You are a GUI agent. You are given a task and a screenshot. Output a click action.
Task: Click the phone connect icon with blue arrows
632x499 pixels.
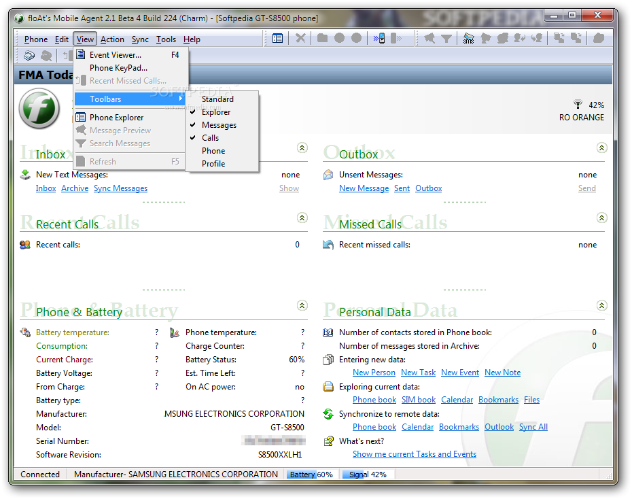tap(379, 39)
